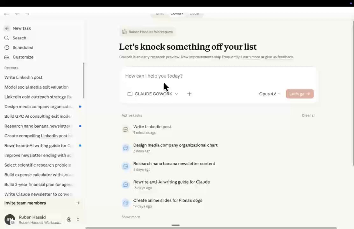354x229 pixels.
Task: Select New task in the sidebar
Action: [22, 28]
